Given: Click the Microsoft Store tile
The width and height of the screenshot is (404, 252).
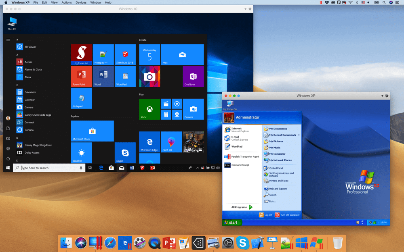Looking at the screenshot, I should [92, 131].
